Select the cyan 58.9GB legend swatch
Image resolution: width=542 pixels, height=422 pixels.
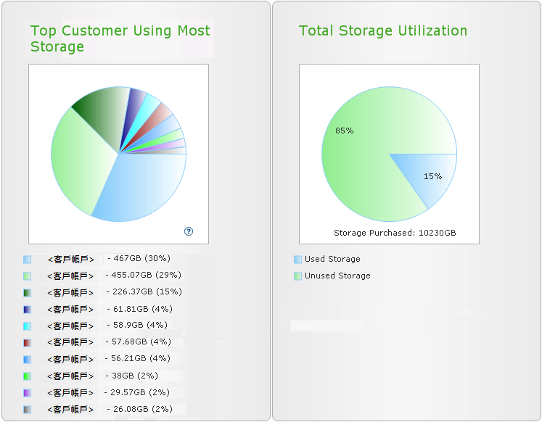point(27,326)
